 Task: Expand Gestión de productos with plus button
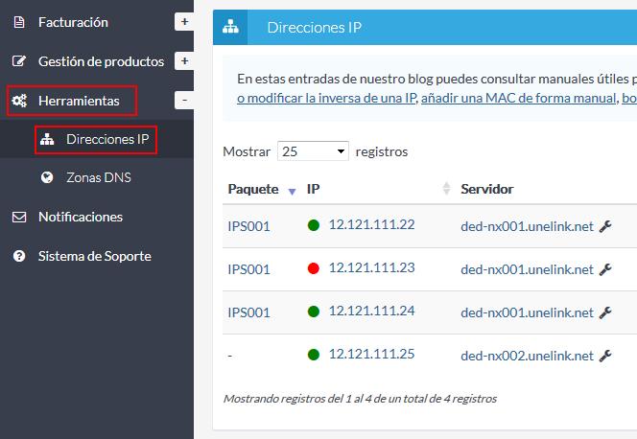point(184,60)
